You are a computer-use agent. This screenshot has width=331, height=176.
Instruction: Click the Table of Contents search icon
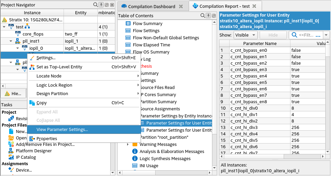(x=203, y=16)
